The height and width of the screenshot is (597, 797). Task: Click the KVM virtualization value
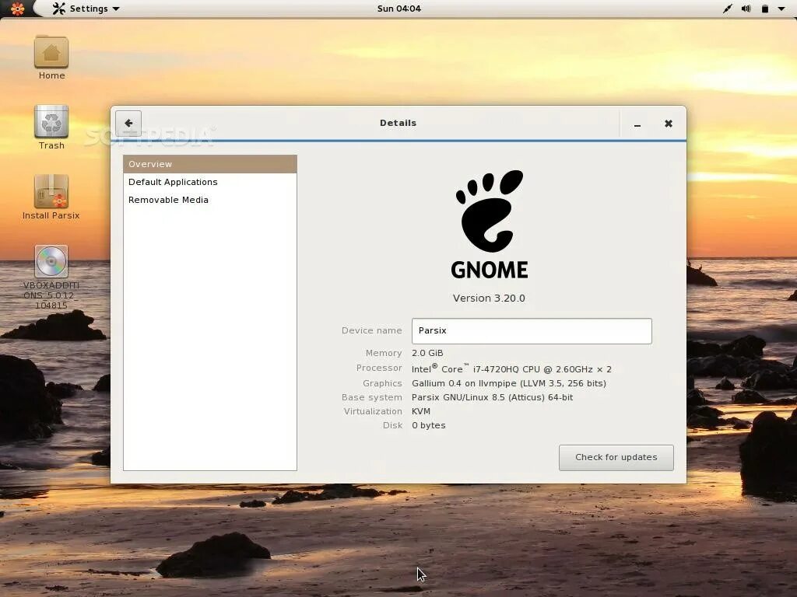pos(421,411)
